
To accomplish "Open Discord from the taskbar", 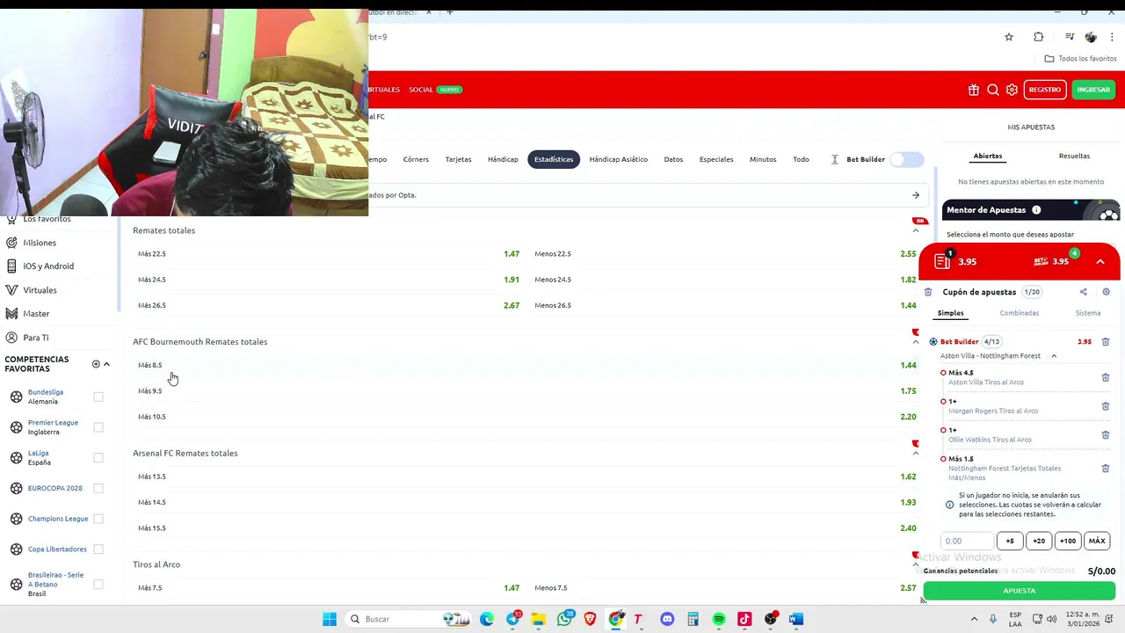I will 667,619.
